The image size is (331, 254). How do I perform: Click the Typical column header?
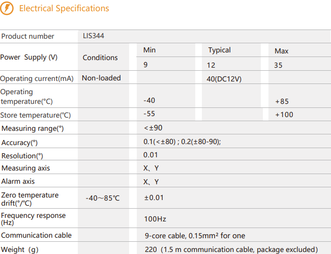tap(219, 50)
